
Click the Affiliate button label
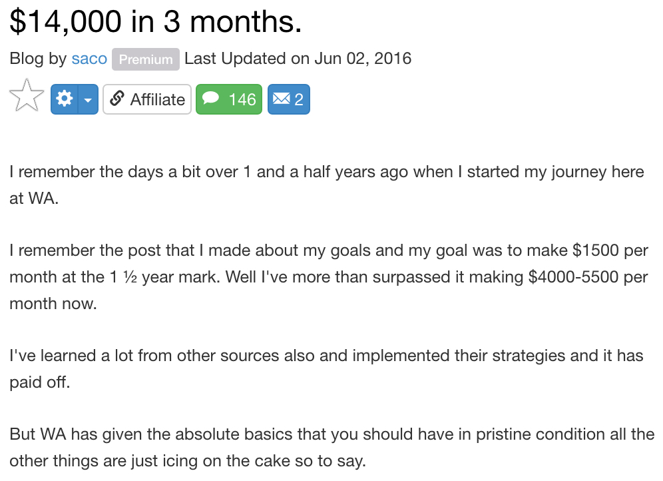pyautogui.click(x=157, y=100)
